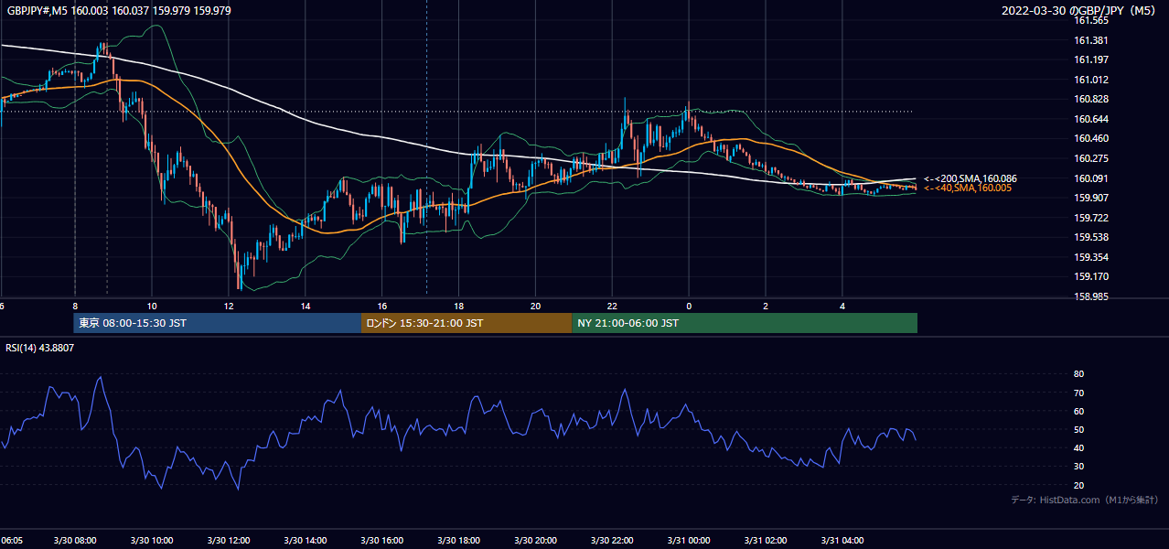The width and height of the screenshot is (1169, 549).
Task: Click the HistData.com data source note
Action: 1085,500
